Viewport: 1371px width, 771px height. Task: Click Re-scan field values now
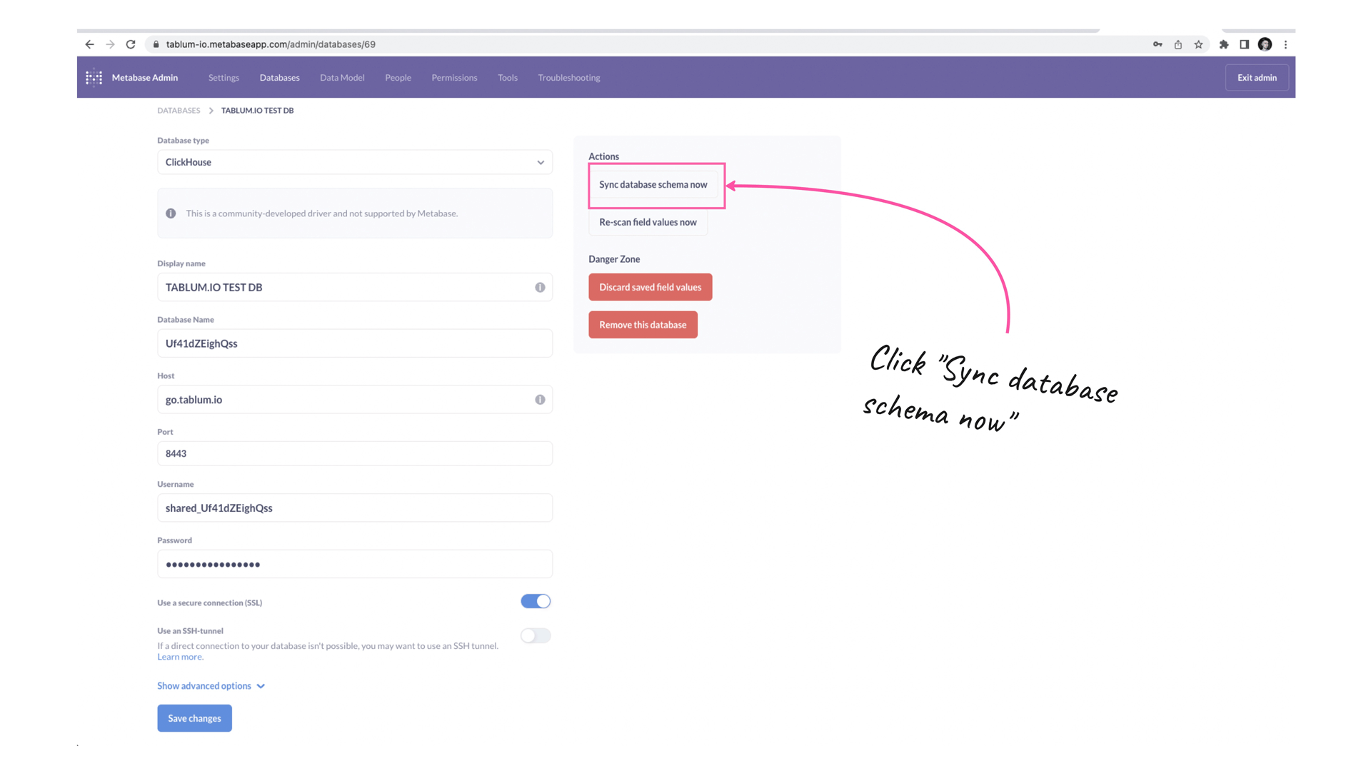pyautogui.click(x=648, y=222)
